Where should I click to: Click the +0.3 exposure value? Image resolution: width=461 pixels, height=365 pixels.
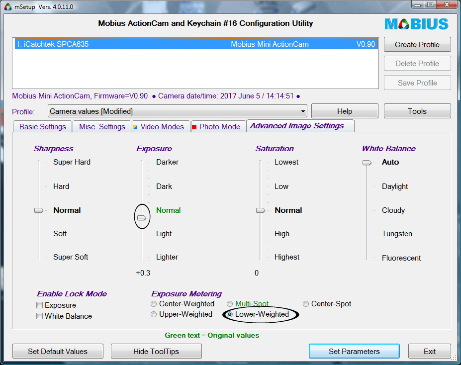pyautogui.click(x=143, y=273)
